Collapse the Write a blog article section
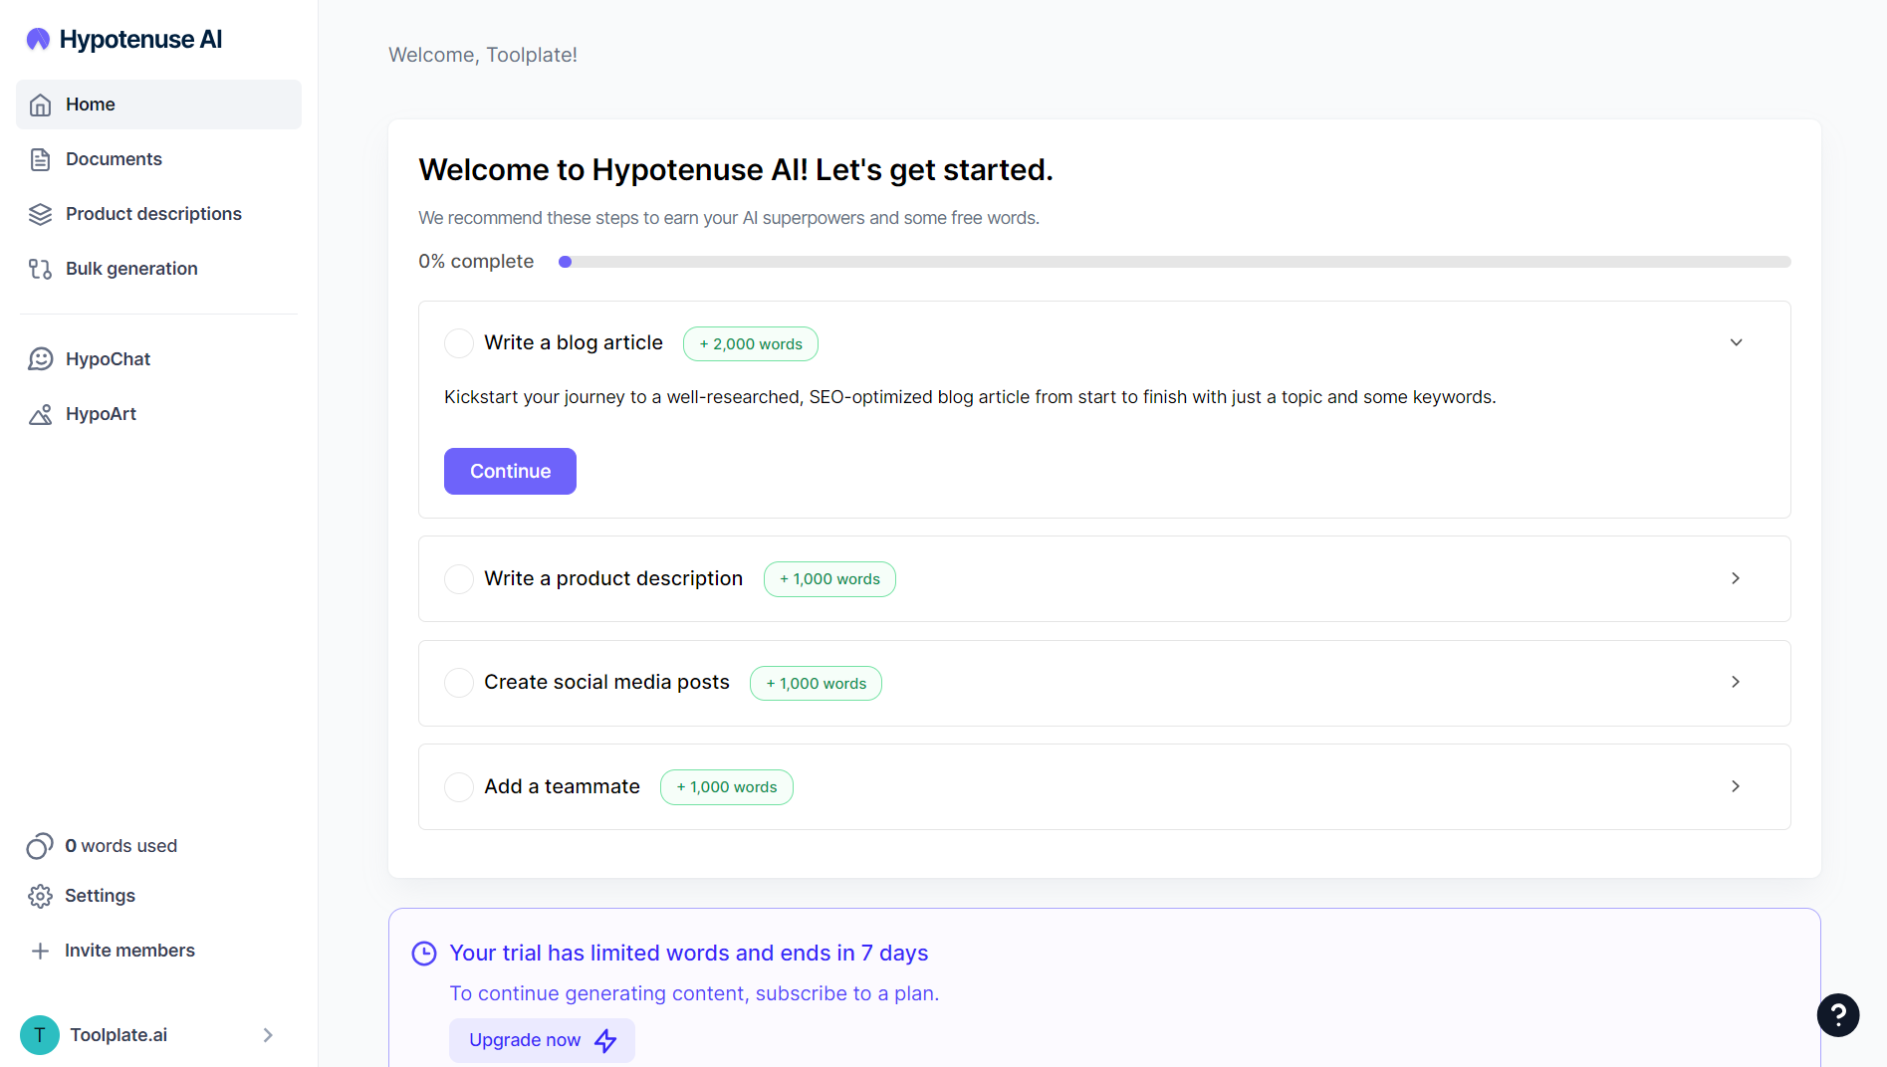Image resolution: width=1887 pixels, height=1067 pixels. coord(1736,342)
